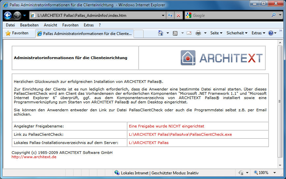Refresh the page using the refresh icon

click(170, 16)
